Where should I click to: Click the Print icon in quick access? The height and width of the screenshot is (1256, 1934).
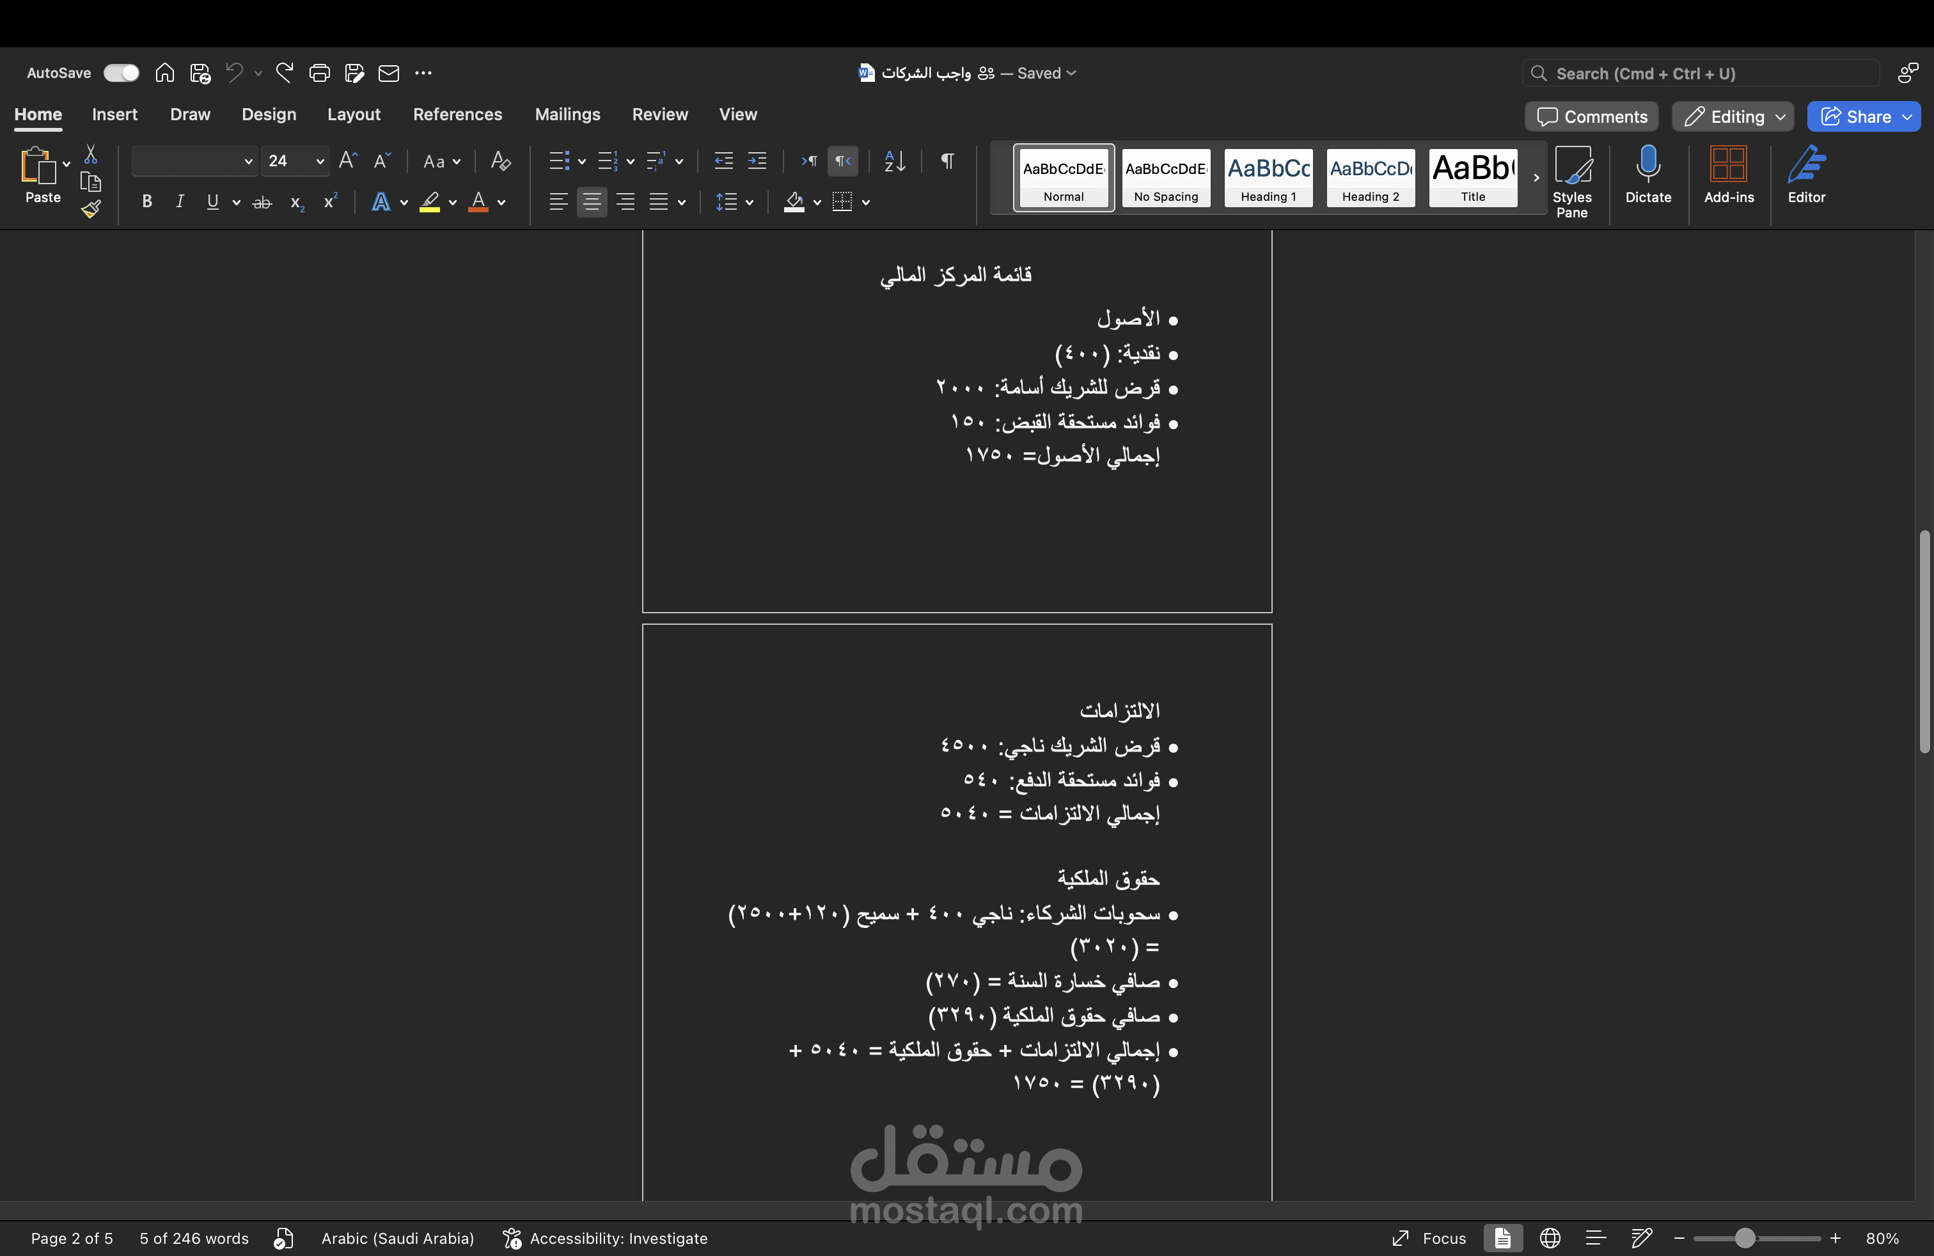[319, 73]
